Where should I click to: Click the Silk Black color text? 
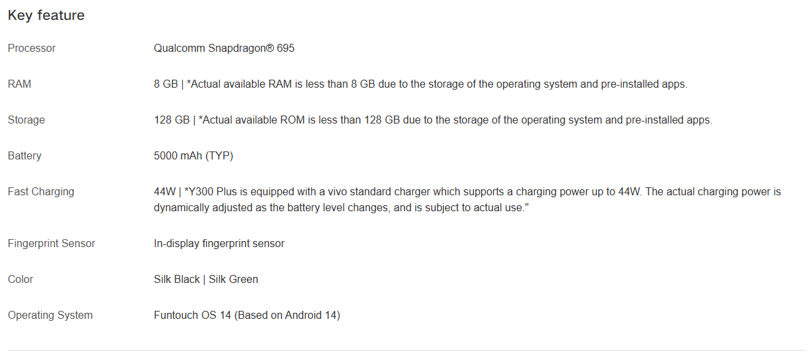[177, 280]
